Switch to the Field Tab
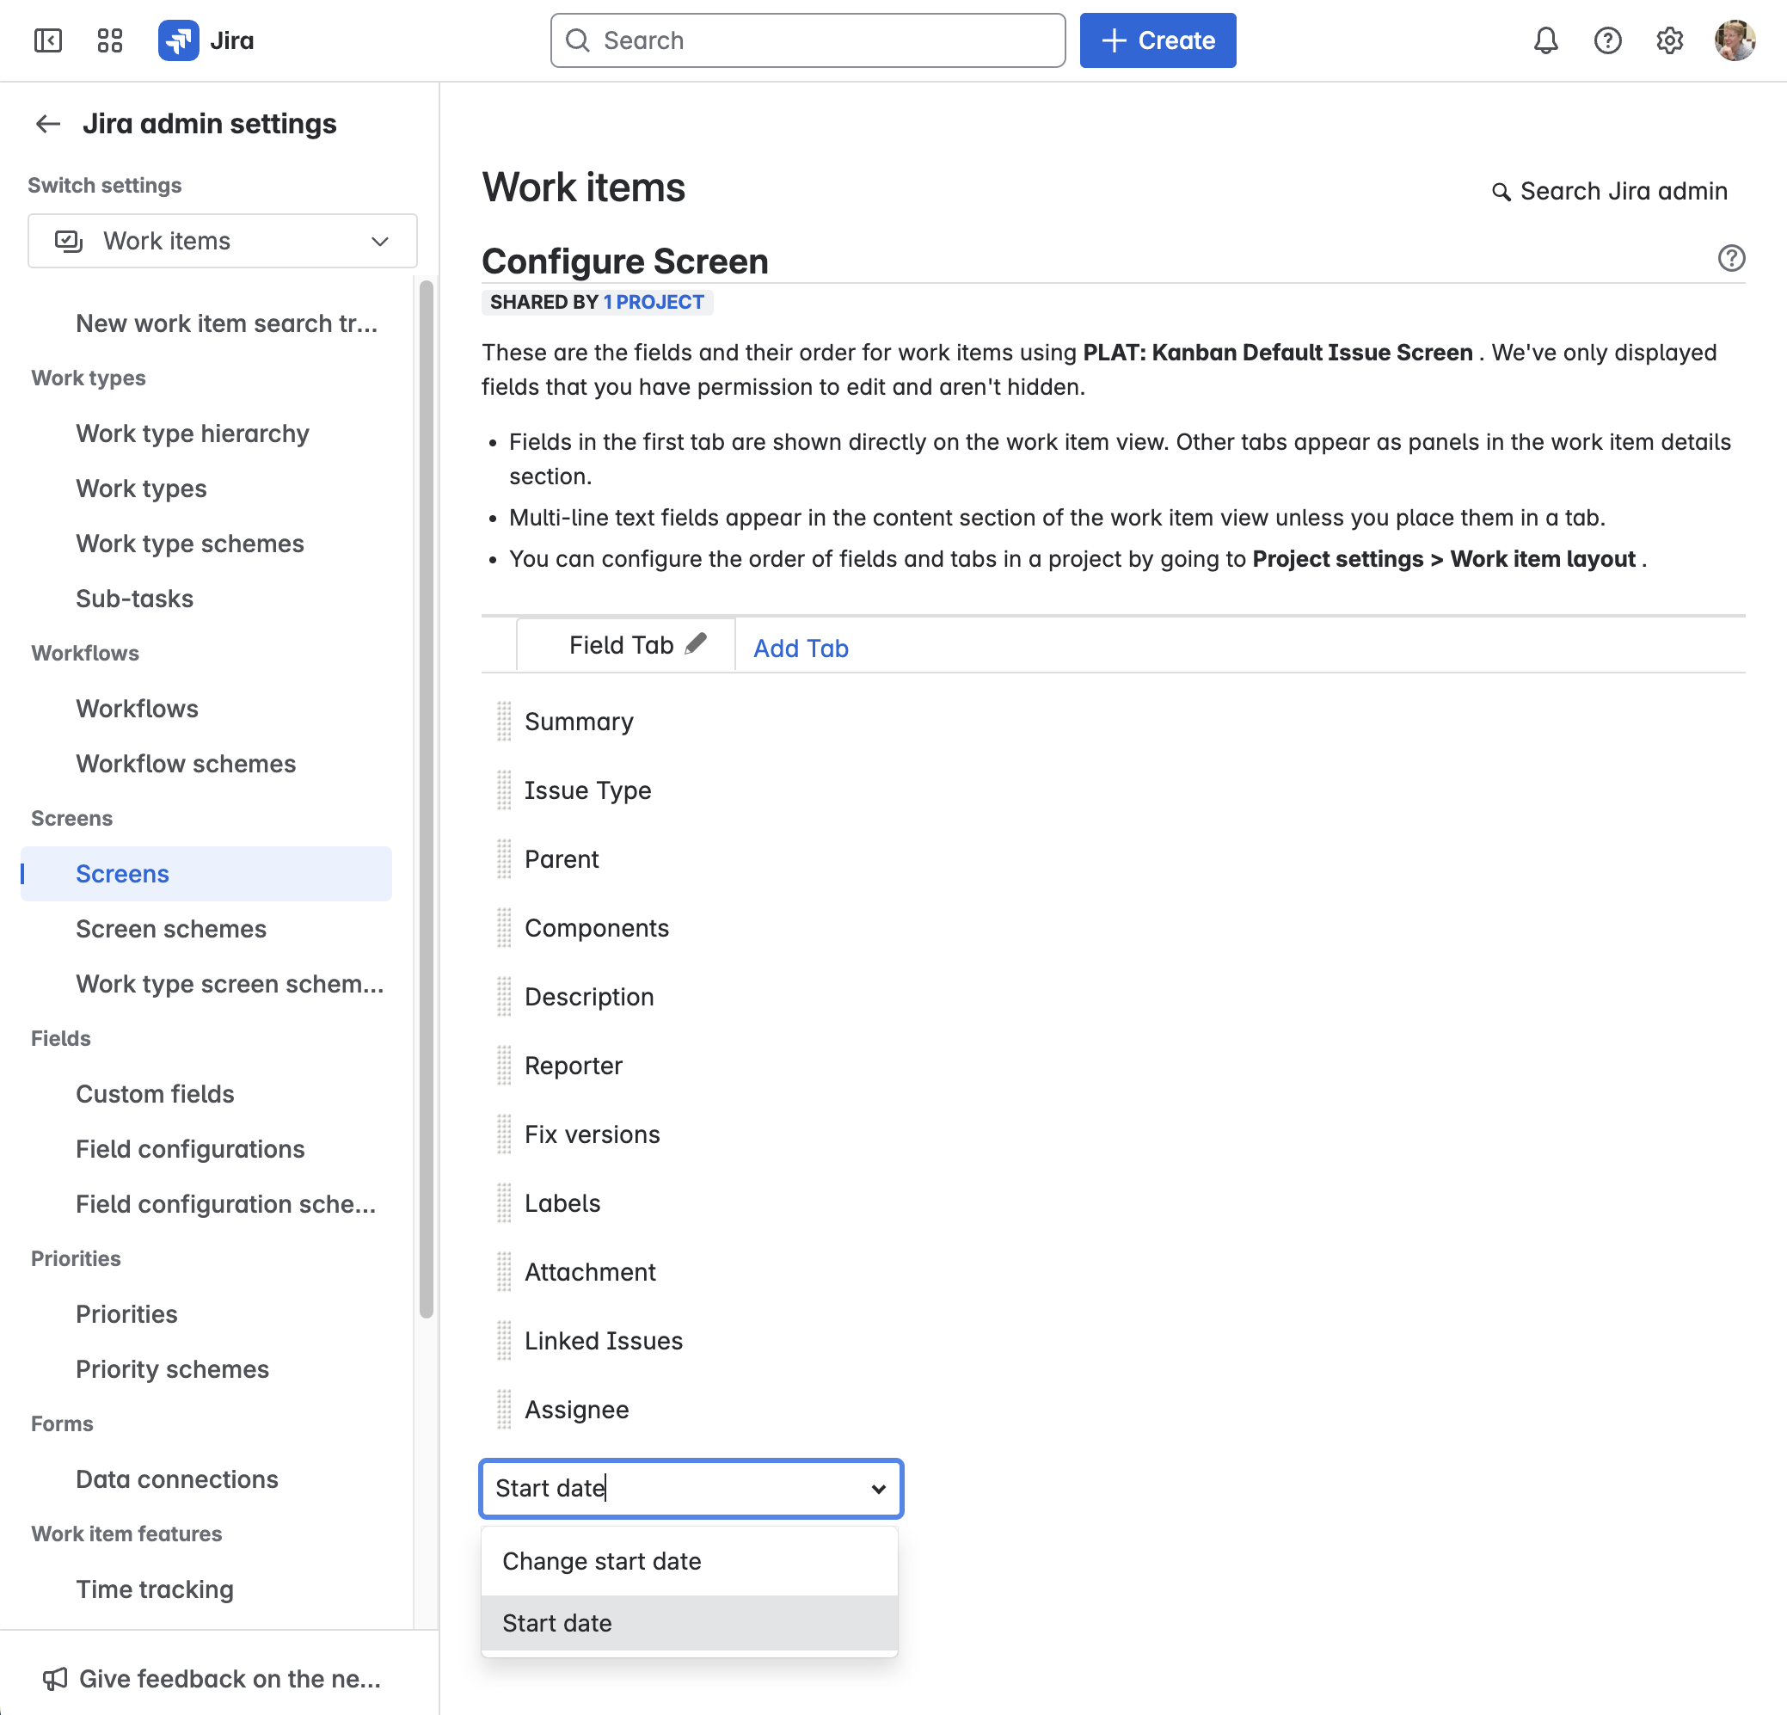Image resolution: width=1787 pixels, height=1715 pixels. (x=619, y=643)
